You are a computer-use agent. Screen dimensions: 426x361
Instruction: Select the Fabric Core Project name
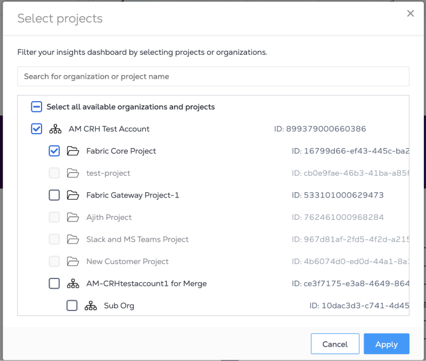coord(121,151)
